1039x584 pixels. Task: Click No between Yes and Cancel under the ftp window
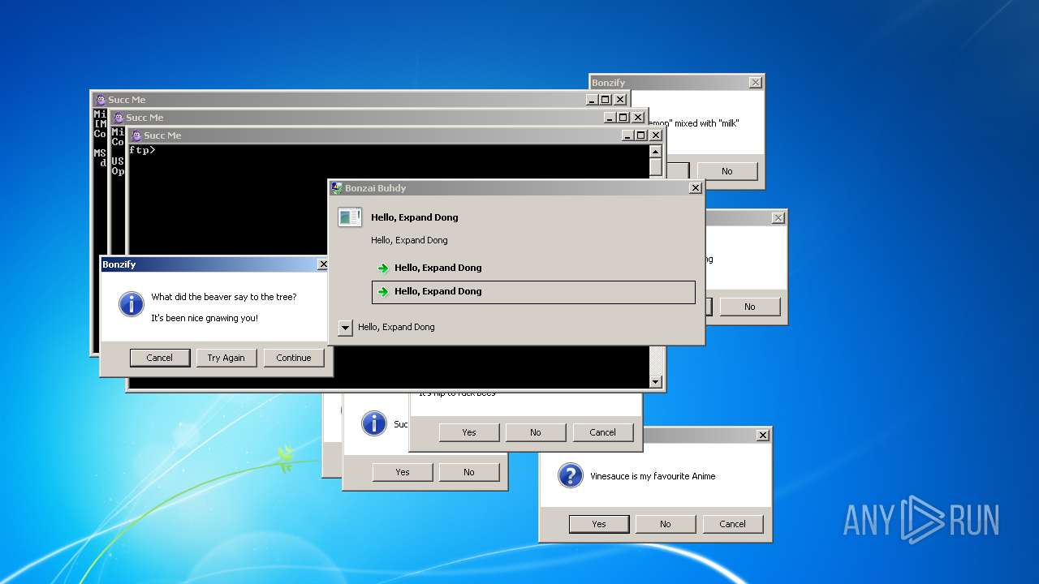[536, 432]
